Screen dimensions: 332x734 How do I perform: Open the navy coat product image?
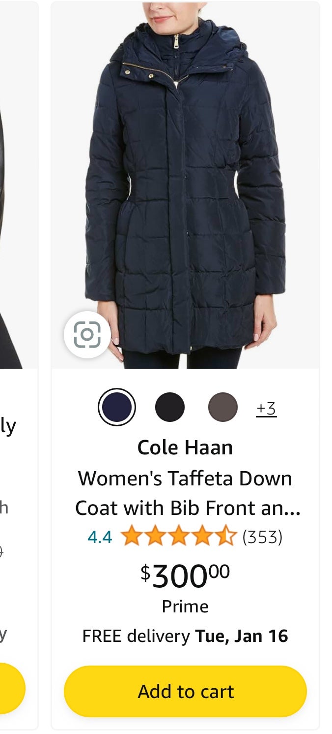(x=185, y=185)
